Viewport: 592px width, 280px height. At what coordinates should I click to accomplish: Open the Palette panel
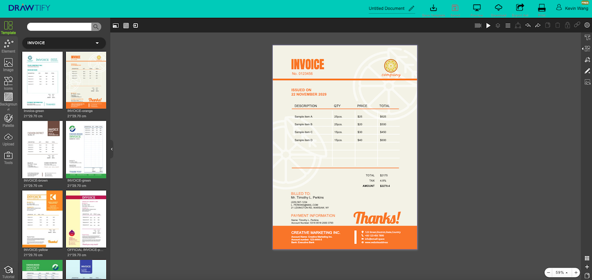(x=8, y=121)
